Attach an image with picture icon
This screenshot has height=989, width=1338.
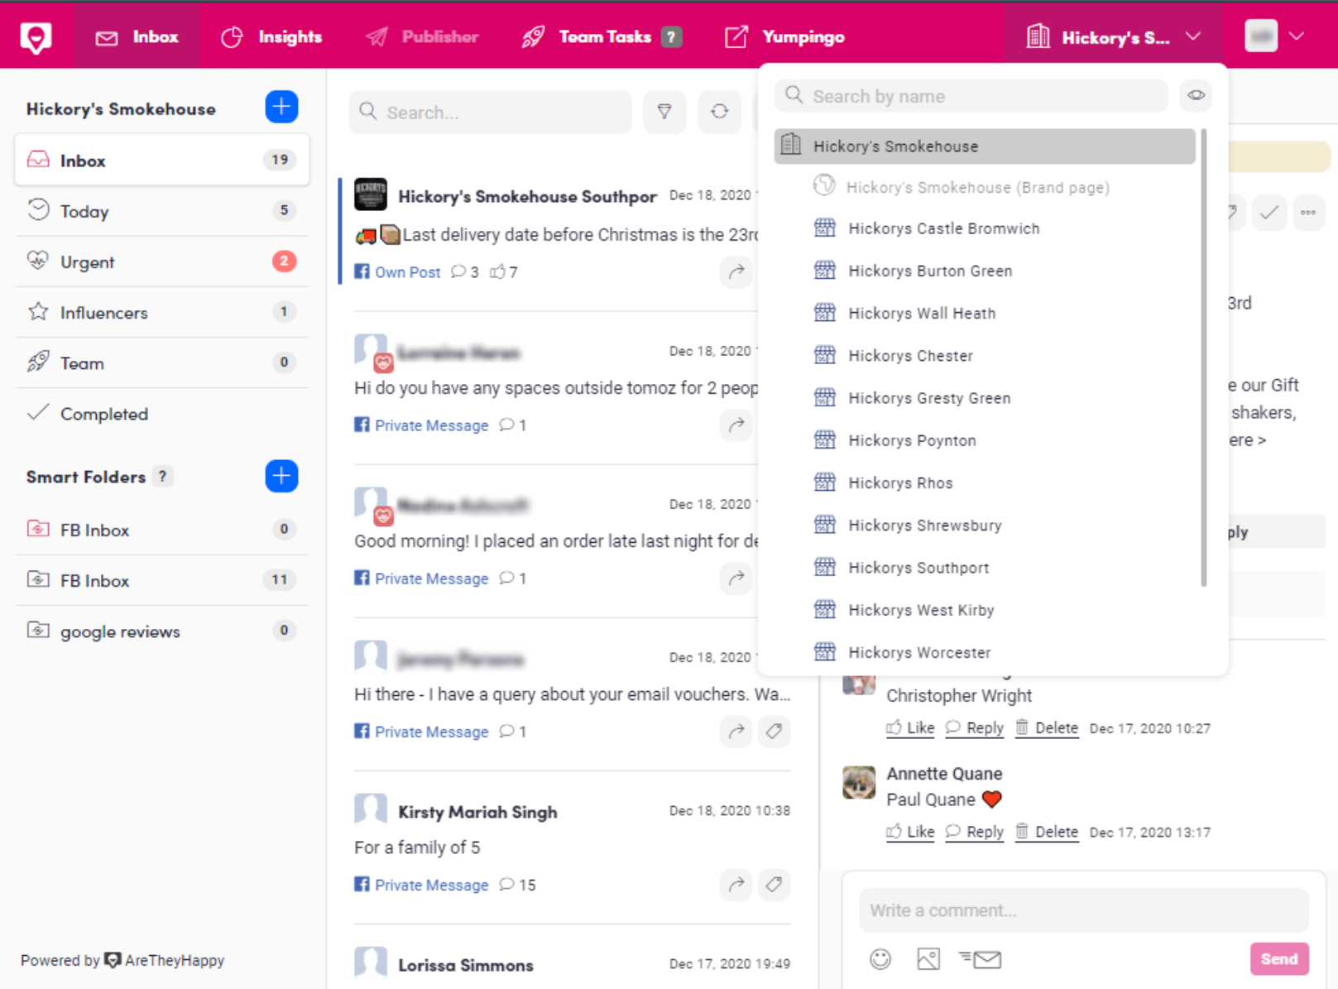coord(928,959)
